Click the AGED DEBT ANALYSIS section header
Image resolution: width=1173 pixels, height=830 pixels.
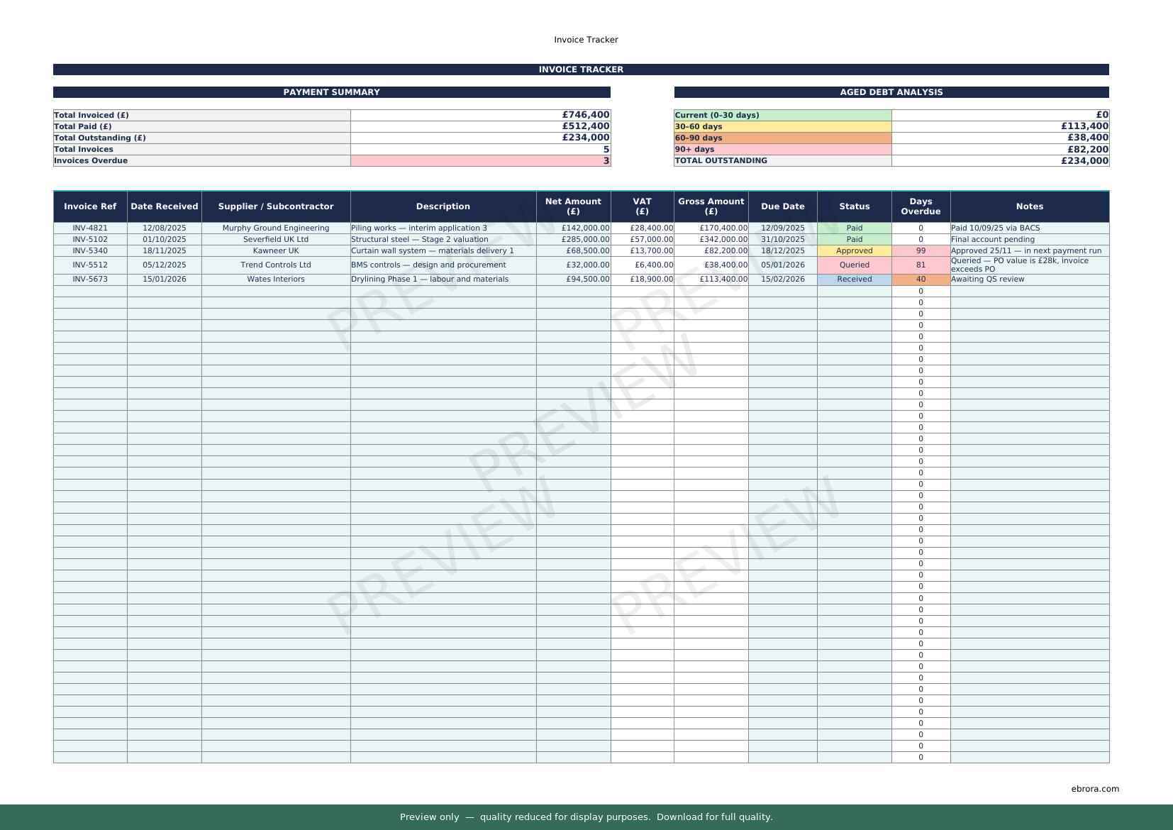891,92
